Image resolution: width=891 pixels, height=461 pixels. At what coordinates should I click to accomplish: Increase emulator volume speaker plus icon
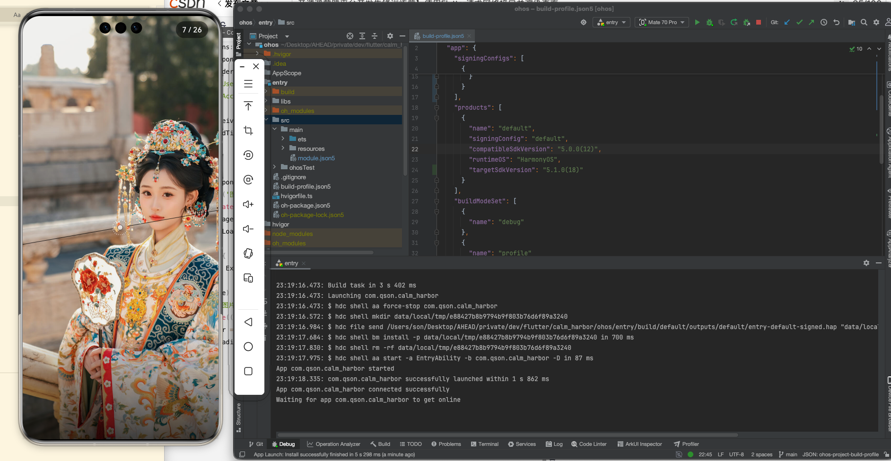click(248, 204)
